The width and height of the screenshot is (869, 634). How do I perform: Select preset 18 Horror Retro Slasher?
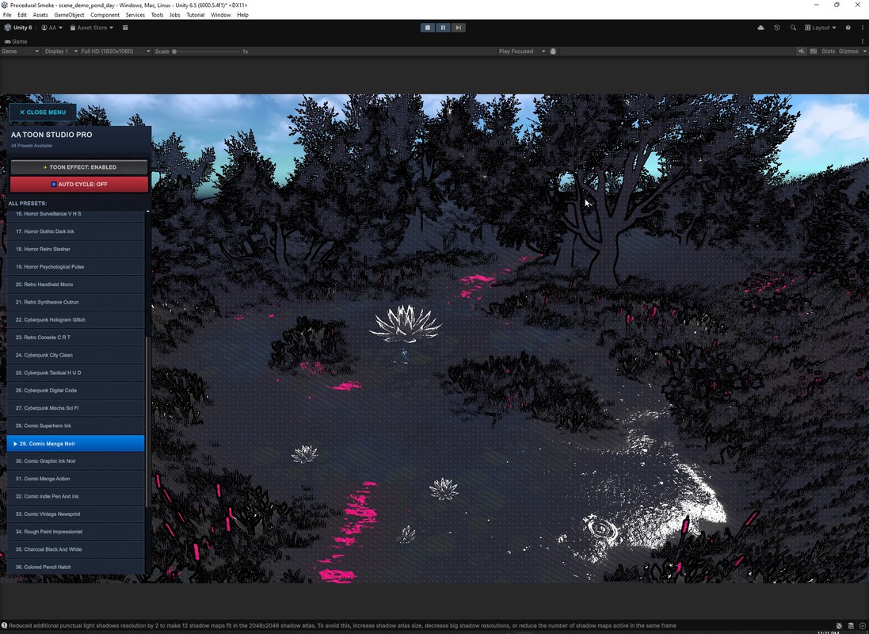tap(76, 249)
